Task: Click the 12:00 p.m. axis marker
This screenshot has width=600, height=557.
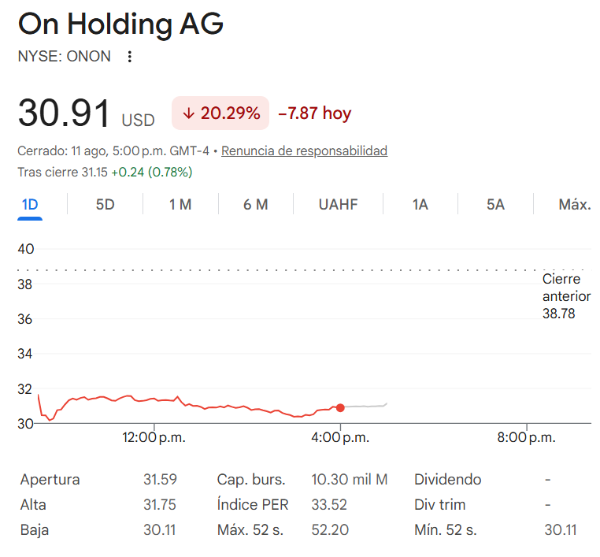Action: point(154,437)
